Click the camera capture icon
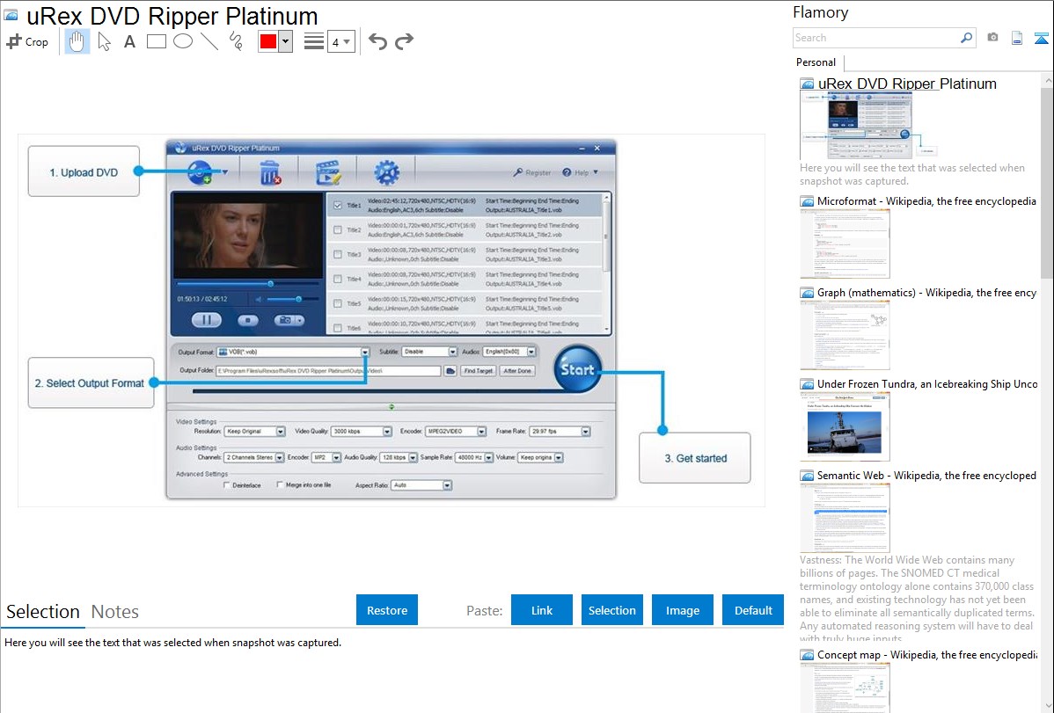The height and width of the screenshot is (713, 1054). (992, 38)
